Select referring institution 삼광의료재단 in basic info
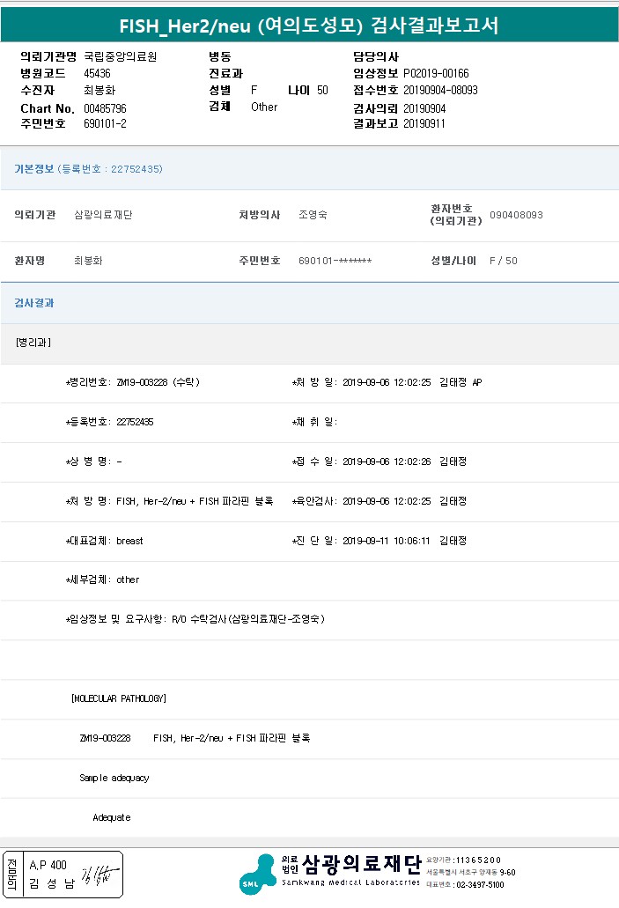The image size is (619, 908). [x=103, y=215]
